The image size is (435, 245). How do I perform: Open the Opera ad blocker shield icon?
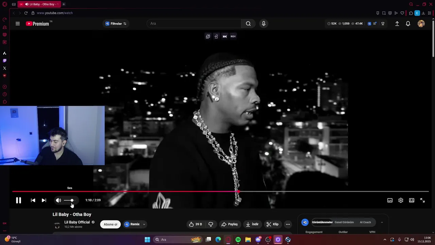(390, 13)
